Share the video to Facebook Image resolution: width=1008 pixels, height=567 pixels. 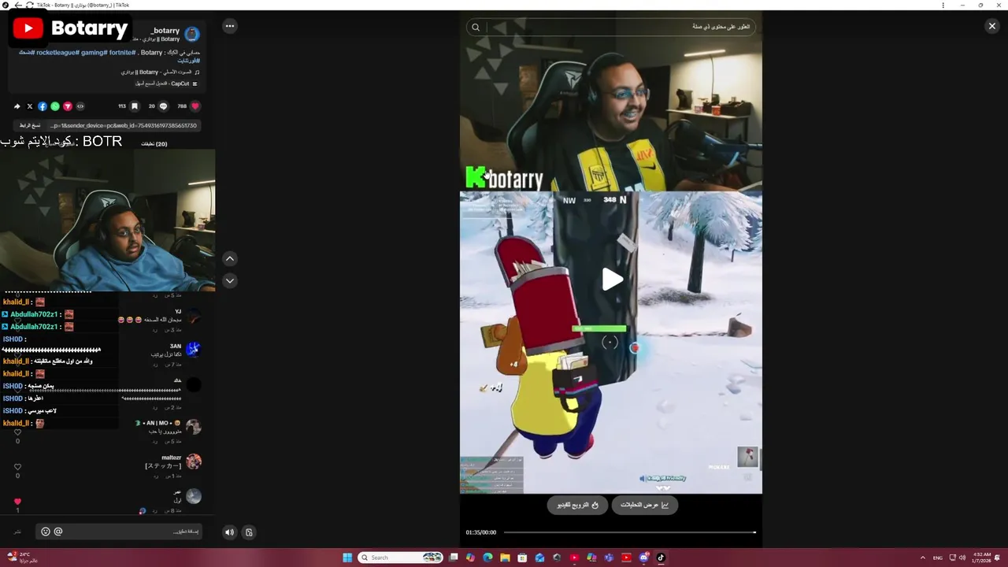43,106
